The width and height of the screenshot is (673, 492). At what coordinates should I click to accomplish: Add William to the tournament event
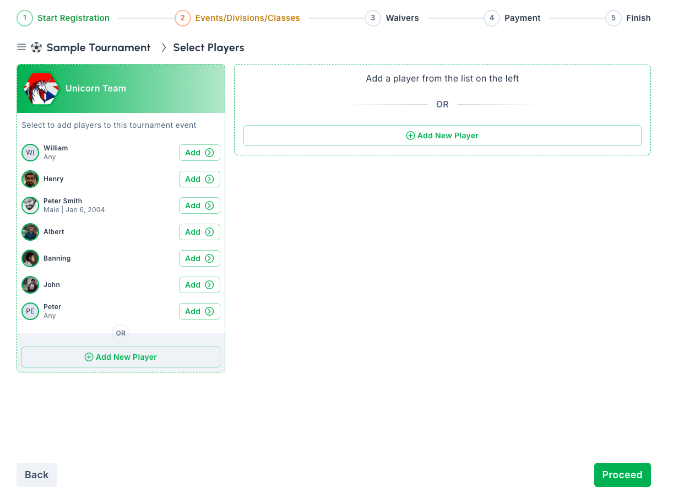point(199,153)
